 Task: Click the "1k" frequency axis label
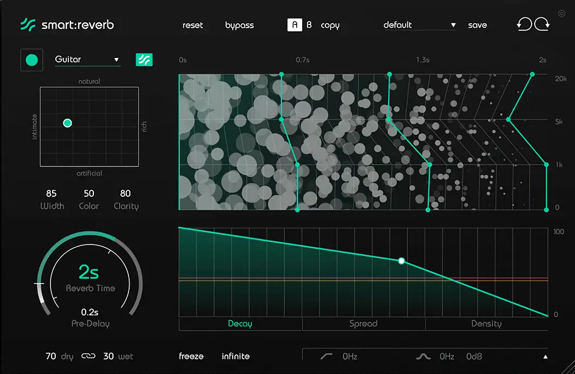click(559, 165)
